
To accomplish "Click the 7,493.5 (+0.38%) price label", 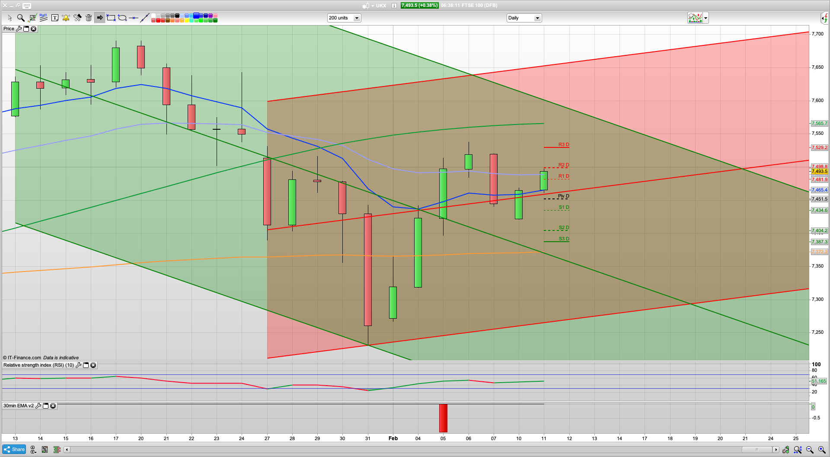I will pyautogui.click(x=419, y=6).
